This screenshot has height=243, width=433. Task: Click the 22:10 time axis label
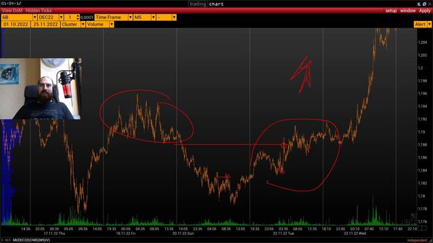[x=412, y=229]
